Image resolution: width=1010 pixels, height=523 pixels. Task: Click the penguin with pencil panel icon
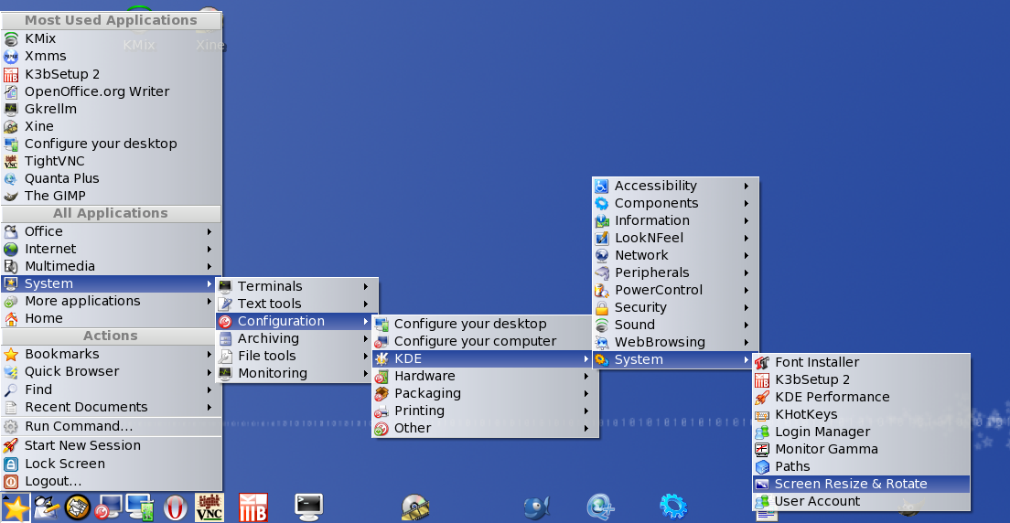tap(47, 507)
